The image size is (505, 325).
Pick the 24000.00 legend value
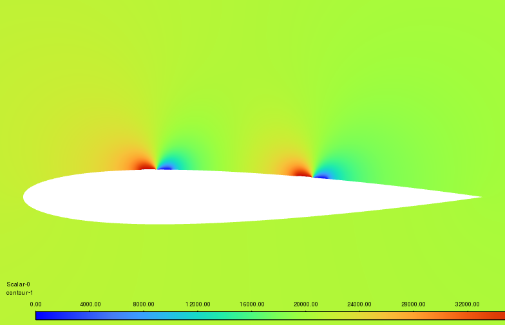pos(359,304)
